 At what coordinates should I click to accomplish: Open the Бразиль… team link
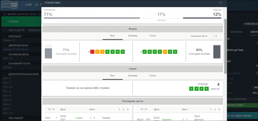tap(168, 119)
